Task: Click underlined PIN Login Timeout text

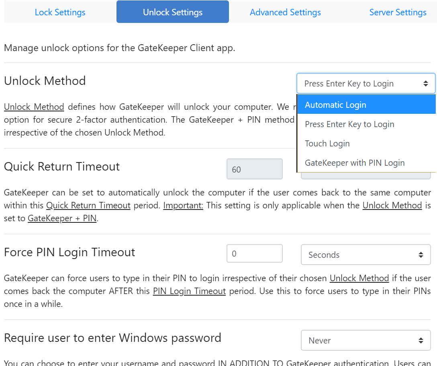Action: coord(189,291)
